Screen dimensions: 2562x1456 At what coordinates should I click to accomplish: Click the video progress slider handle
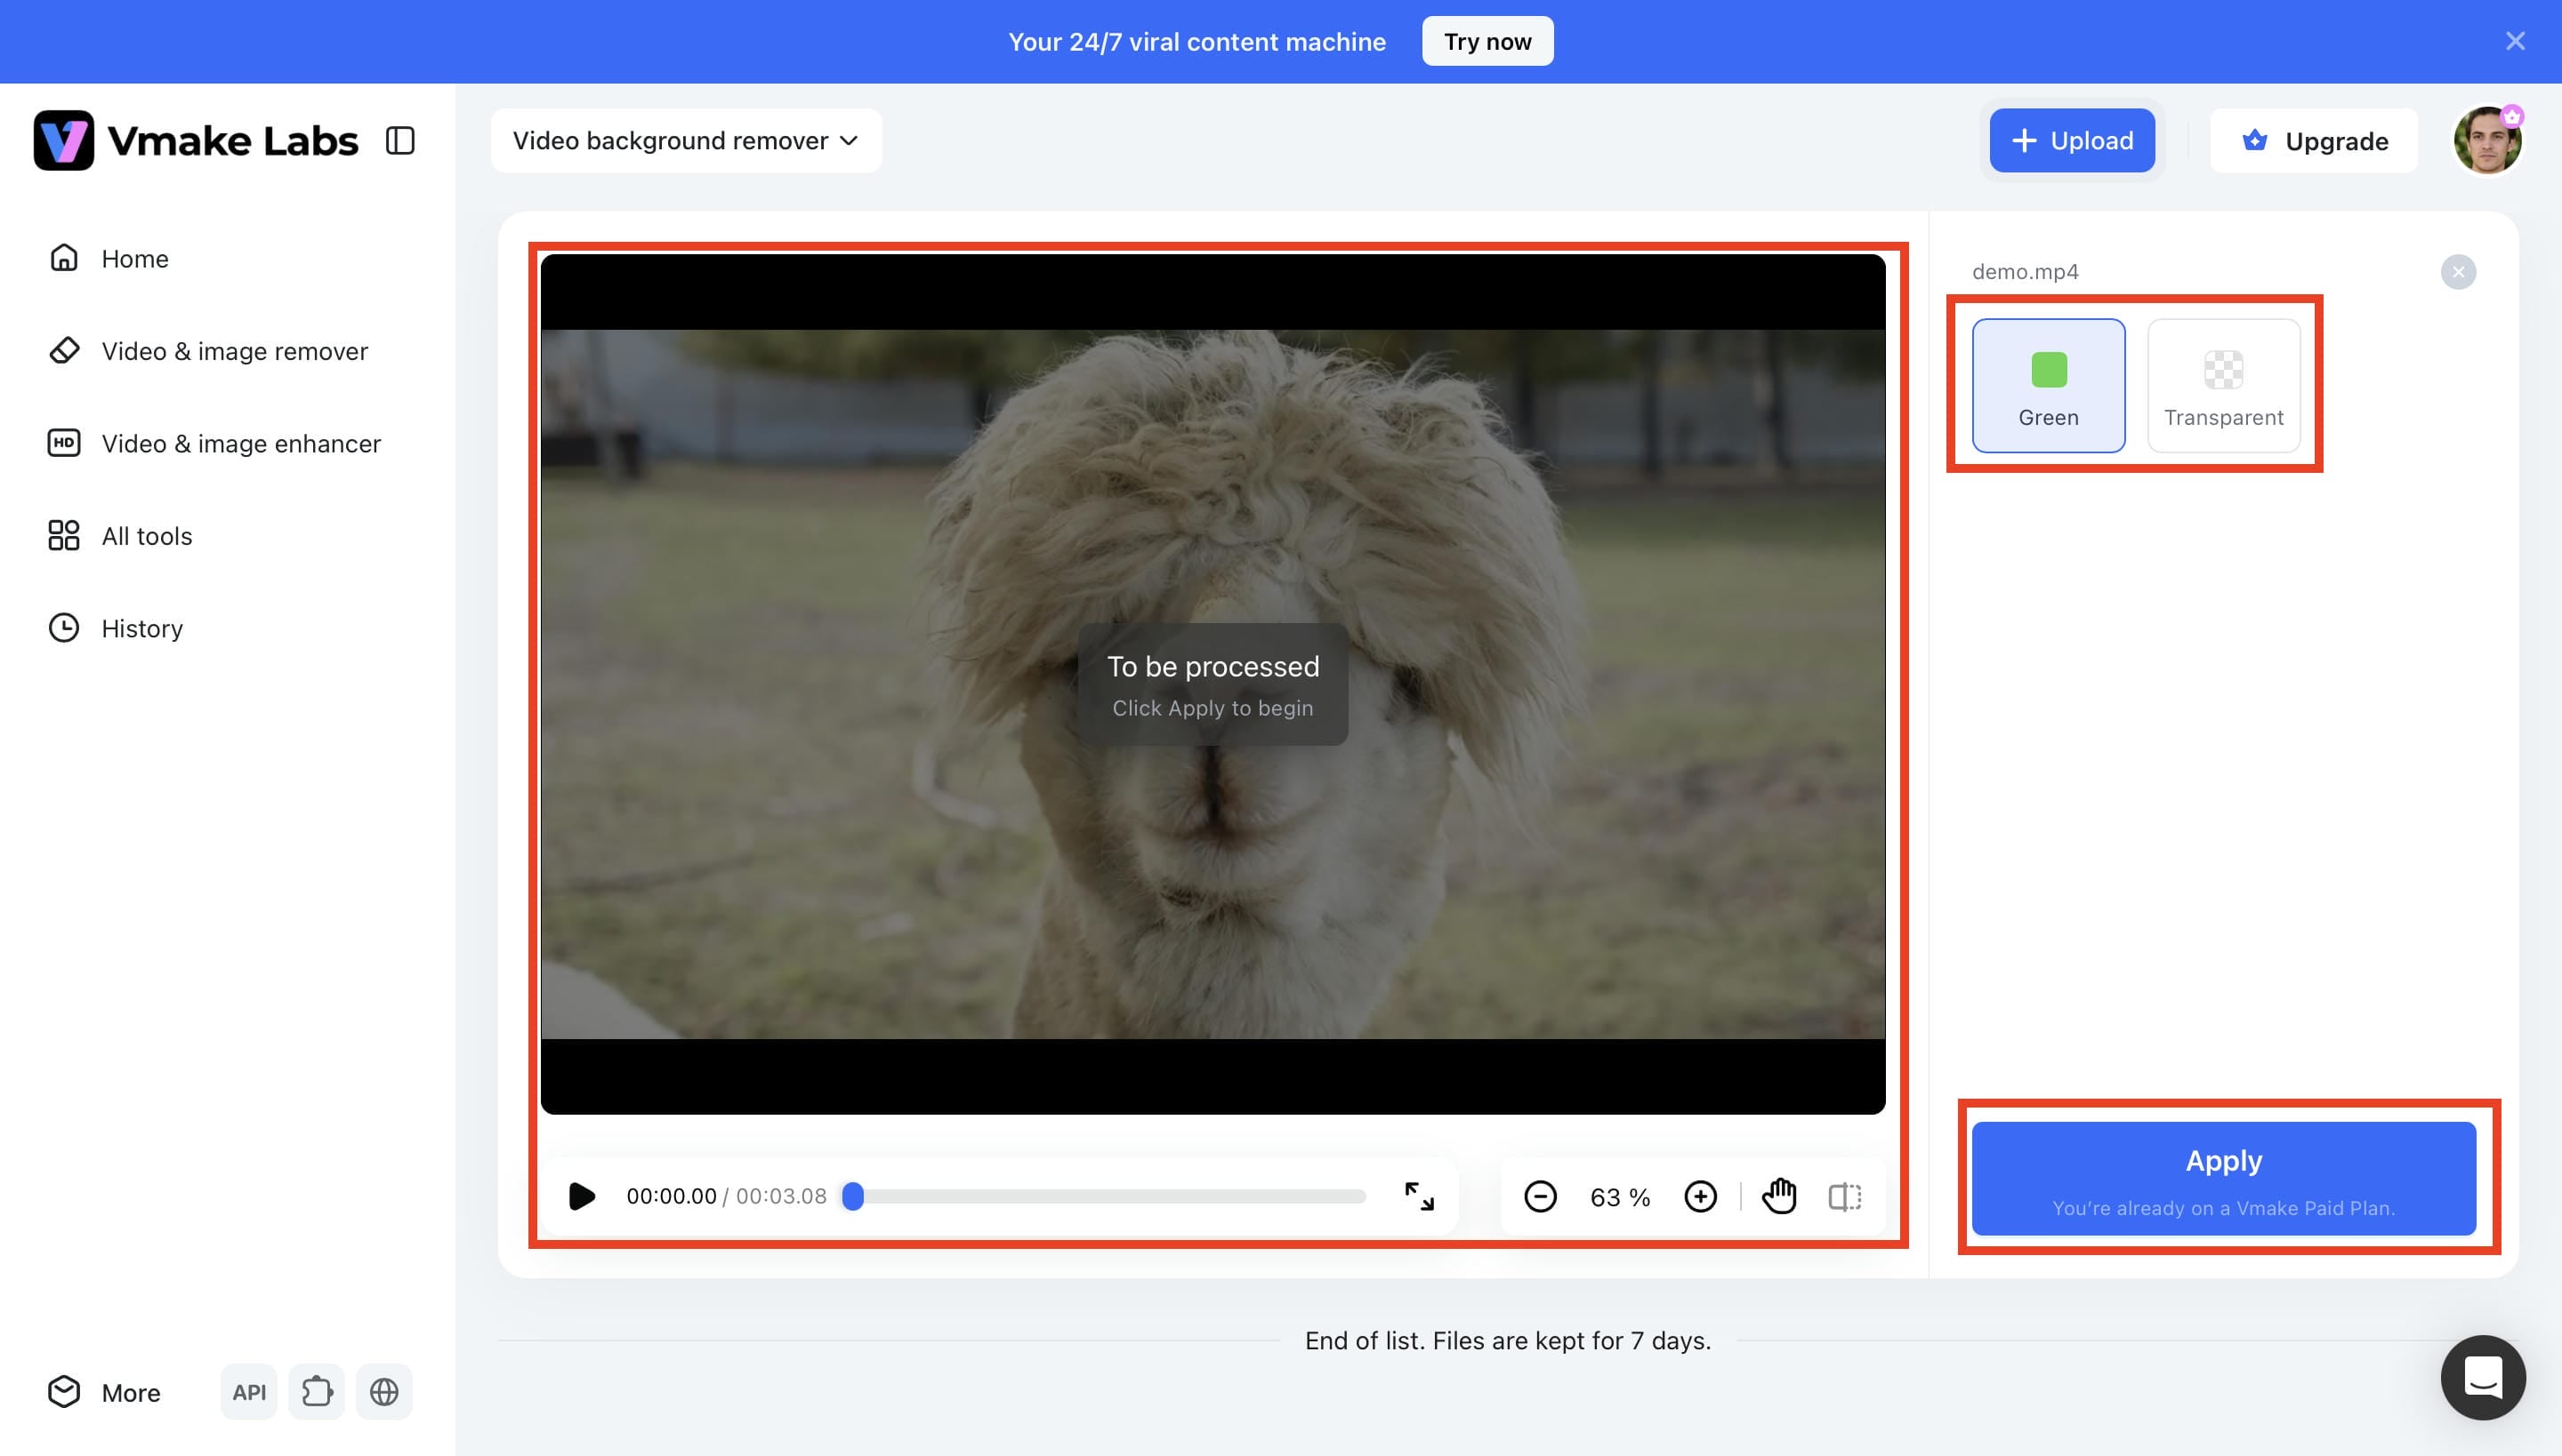click(852, 1197)
